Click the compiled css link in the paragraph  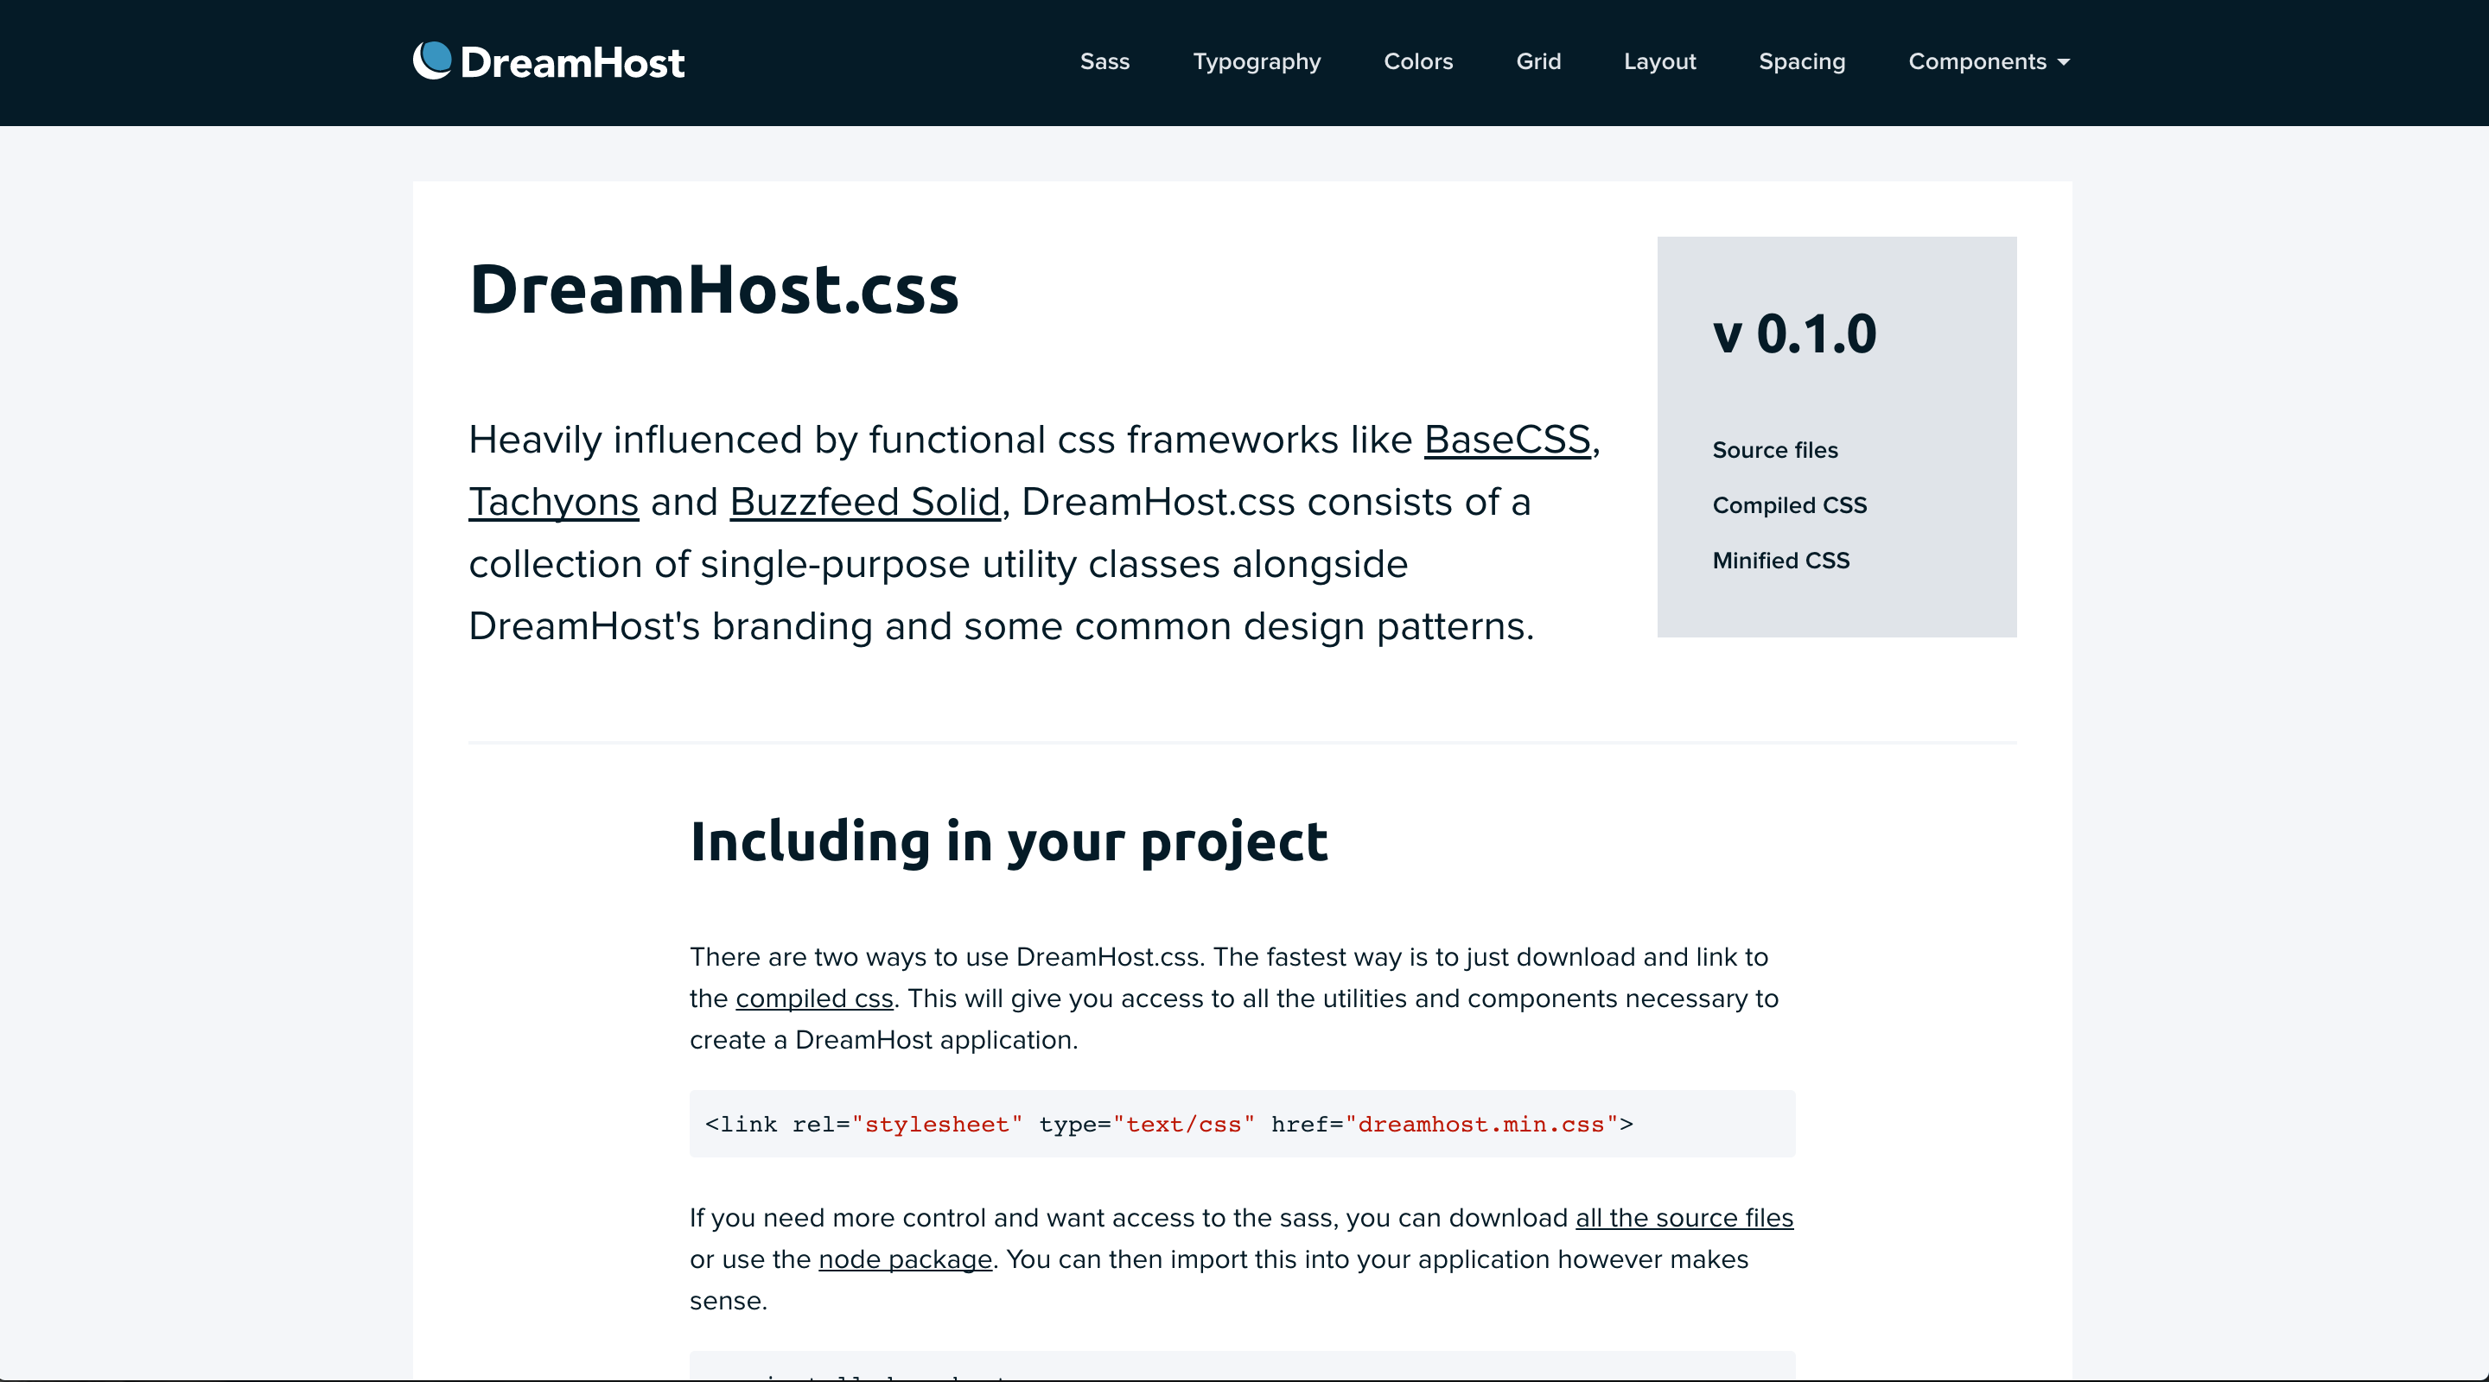[814, 998]
